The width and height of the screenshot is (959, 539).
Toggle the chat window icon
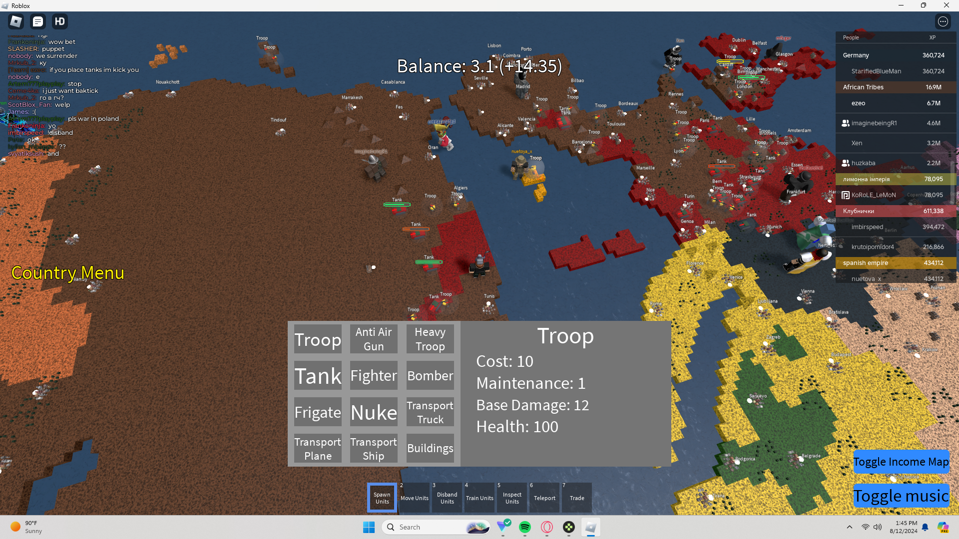tap(38, 21)
